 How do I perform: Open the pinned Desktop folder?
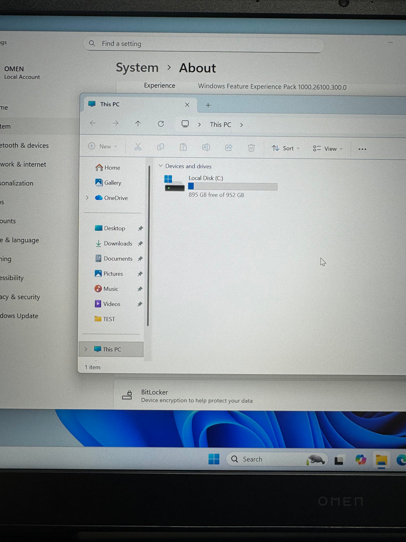coord(110,228)
